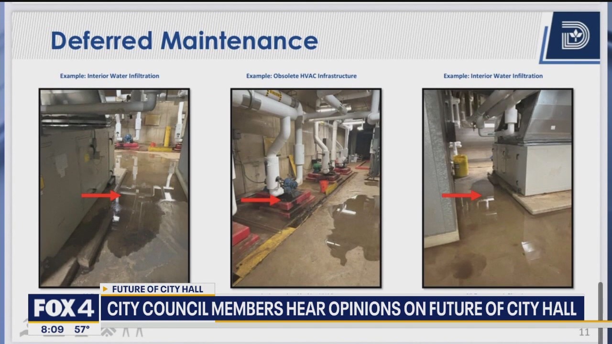Click red arrow in left water infiltration photo
This screenshot has width=612, height=344.
point(100,195)
